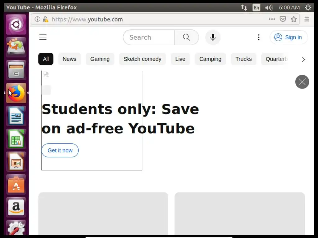Open the system power gear menu
318x238 pixels.
tap(308, 7)
